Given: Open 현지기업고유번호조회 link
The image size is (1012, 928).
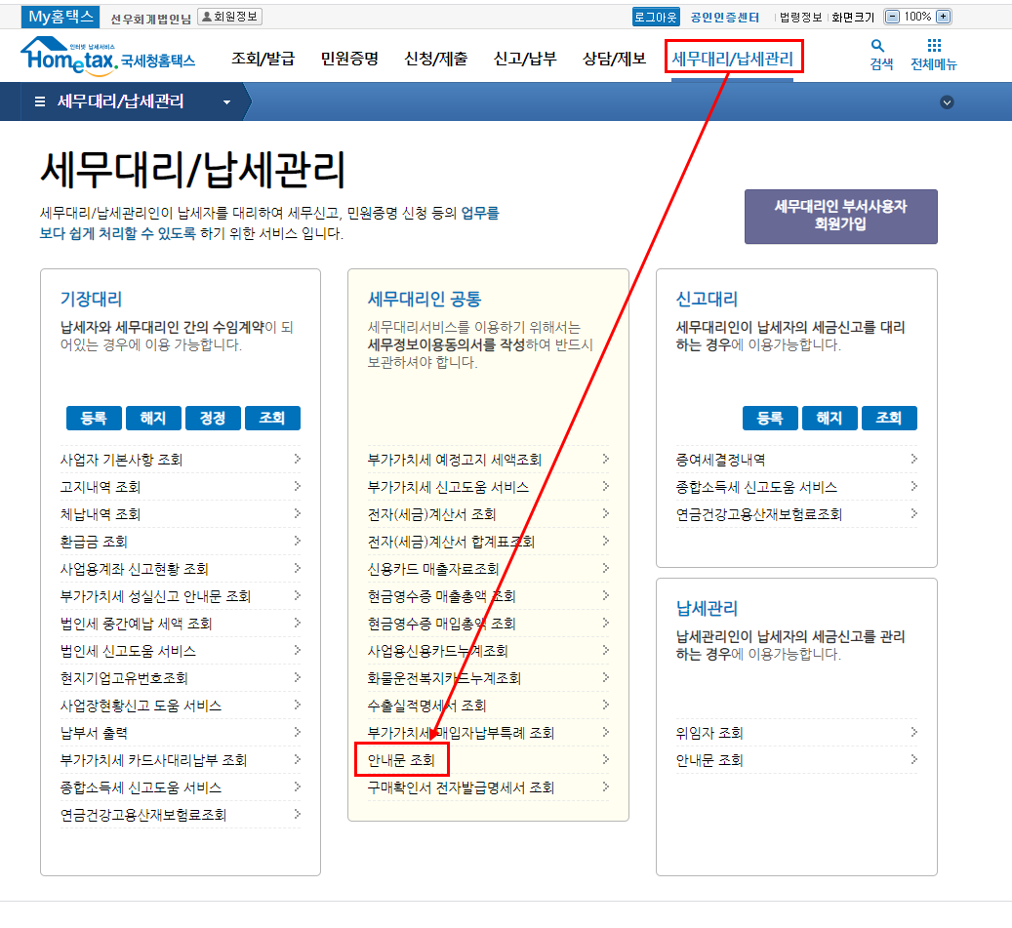Looking at the screenshot, I should pos(124,678).
